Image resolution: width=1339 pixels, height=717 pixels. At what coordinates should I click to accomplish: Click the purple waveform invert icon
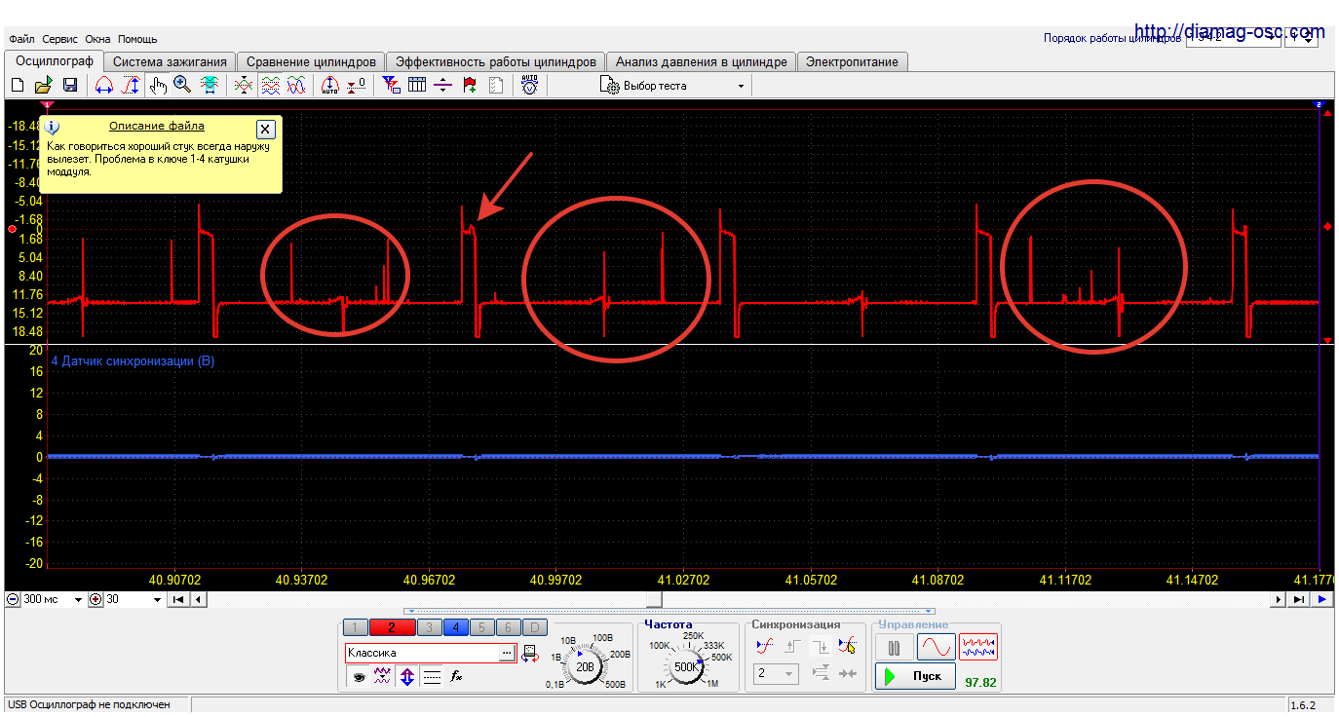[383, 676]
